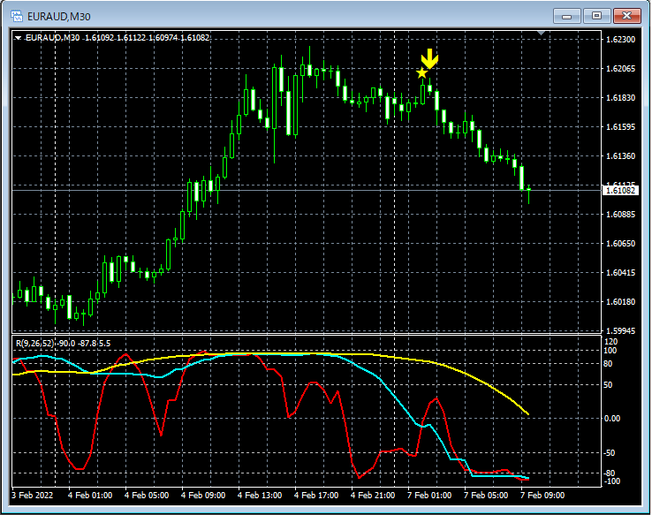
Task: Click the R(9,26,52) indicator label
Action: [64, 344]
